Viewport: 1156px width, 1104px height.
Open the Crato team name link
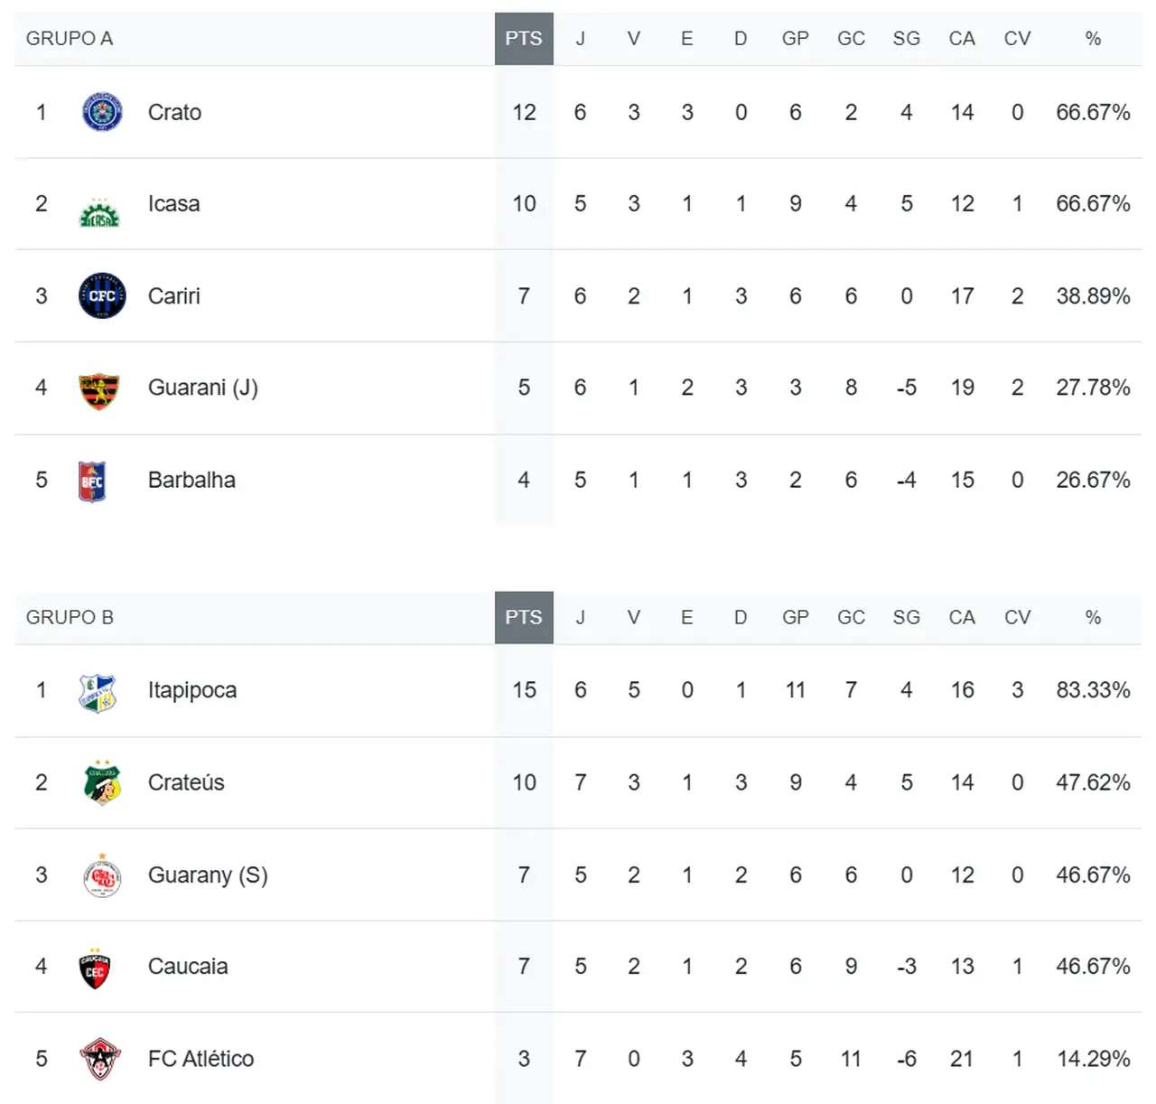[174, 113]
